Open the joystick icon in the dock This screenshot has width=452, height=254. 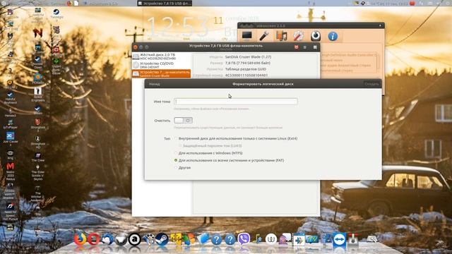tap(353, 239)
